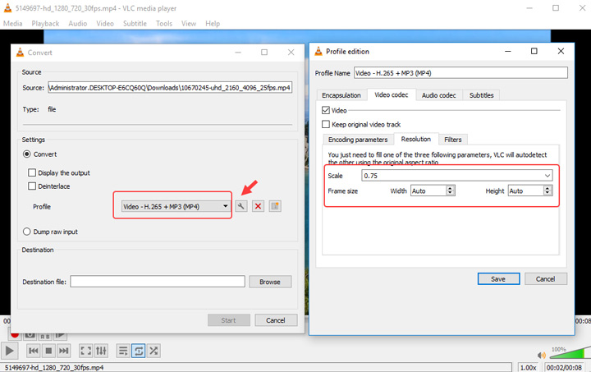Adjust the volume slider at 100%
591x372 pixels.
tap(569, 353)
